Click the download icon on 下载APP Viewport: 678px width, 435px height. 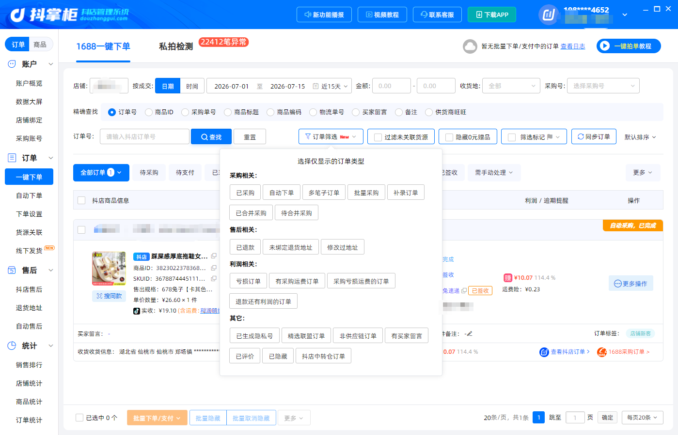click(479, 15)
